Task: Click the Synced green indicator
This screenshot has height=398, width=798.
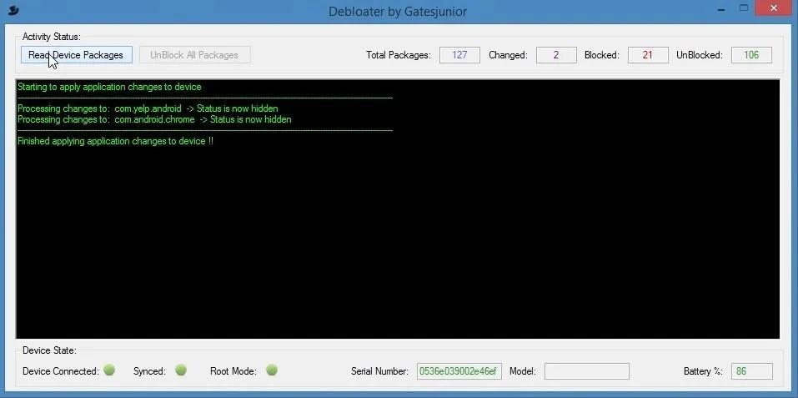Action: [x=181, y=370]
